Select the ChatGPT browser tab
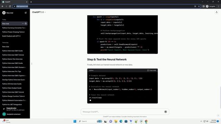This screenshot has height=124, width=221. (x=14, y=2)
